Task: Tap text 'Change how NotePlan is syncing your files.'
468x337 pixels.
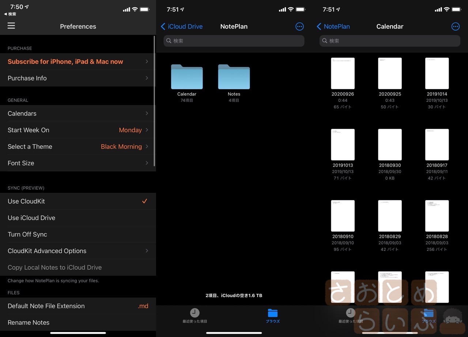Action: [53, 281]
